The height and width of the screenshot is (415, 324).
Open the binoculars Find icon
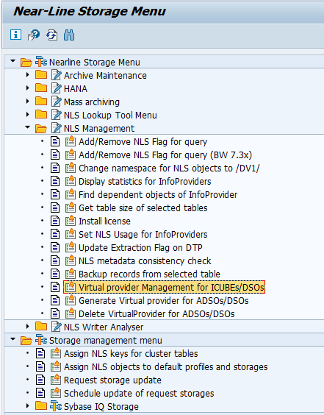pyautogui.click(x=69, y=35)
